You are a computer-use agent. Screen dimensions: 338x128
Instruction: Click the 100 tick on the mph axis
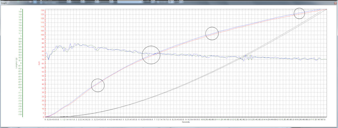click(43, 35)
